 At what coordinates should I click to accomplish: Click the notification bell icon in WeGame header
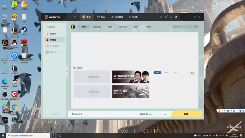click(x=161, y=17)
